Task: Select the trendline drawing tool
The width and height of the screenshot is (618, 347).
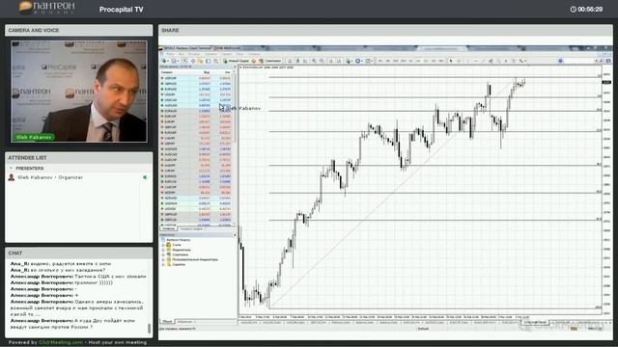Action: tap(483, 61)
